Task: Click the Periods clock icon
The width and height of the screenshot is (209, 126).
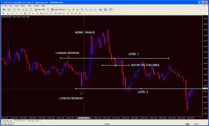Action: (x=105, y=9)
